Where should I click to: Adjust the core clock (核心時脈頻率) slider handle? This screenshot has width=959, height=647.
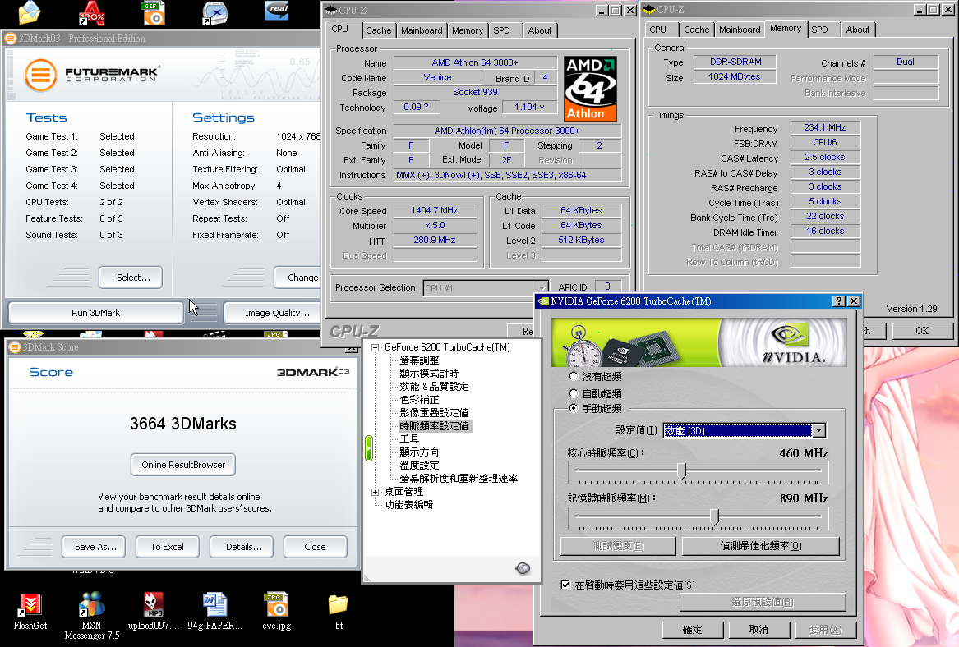(x=682, y=471)
